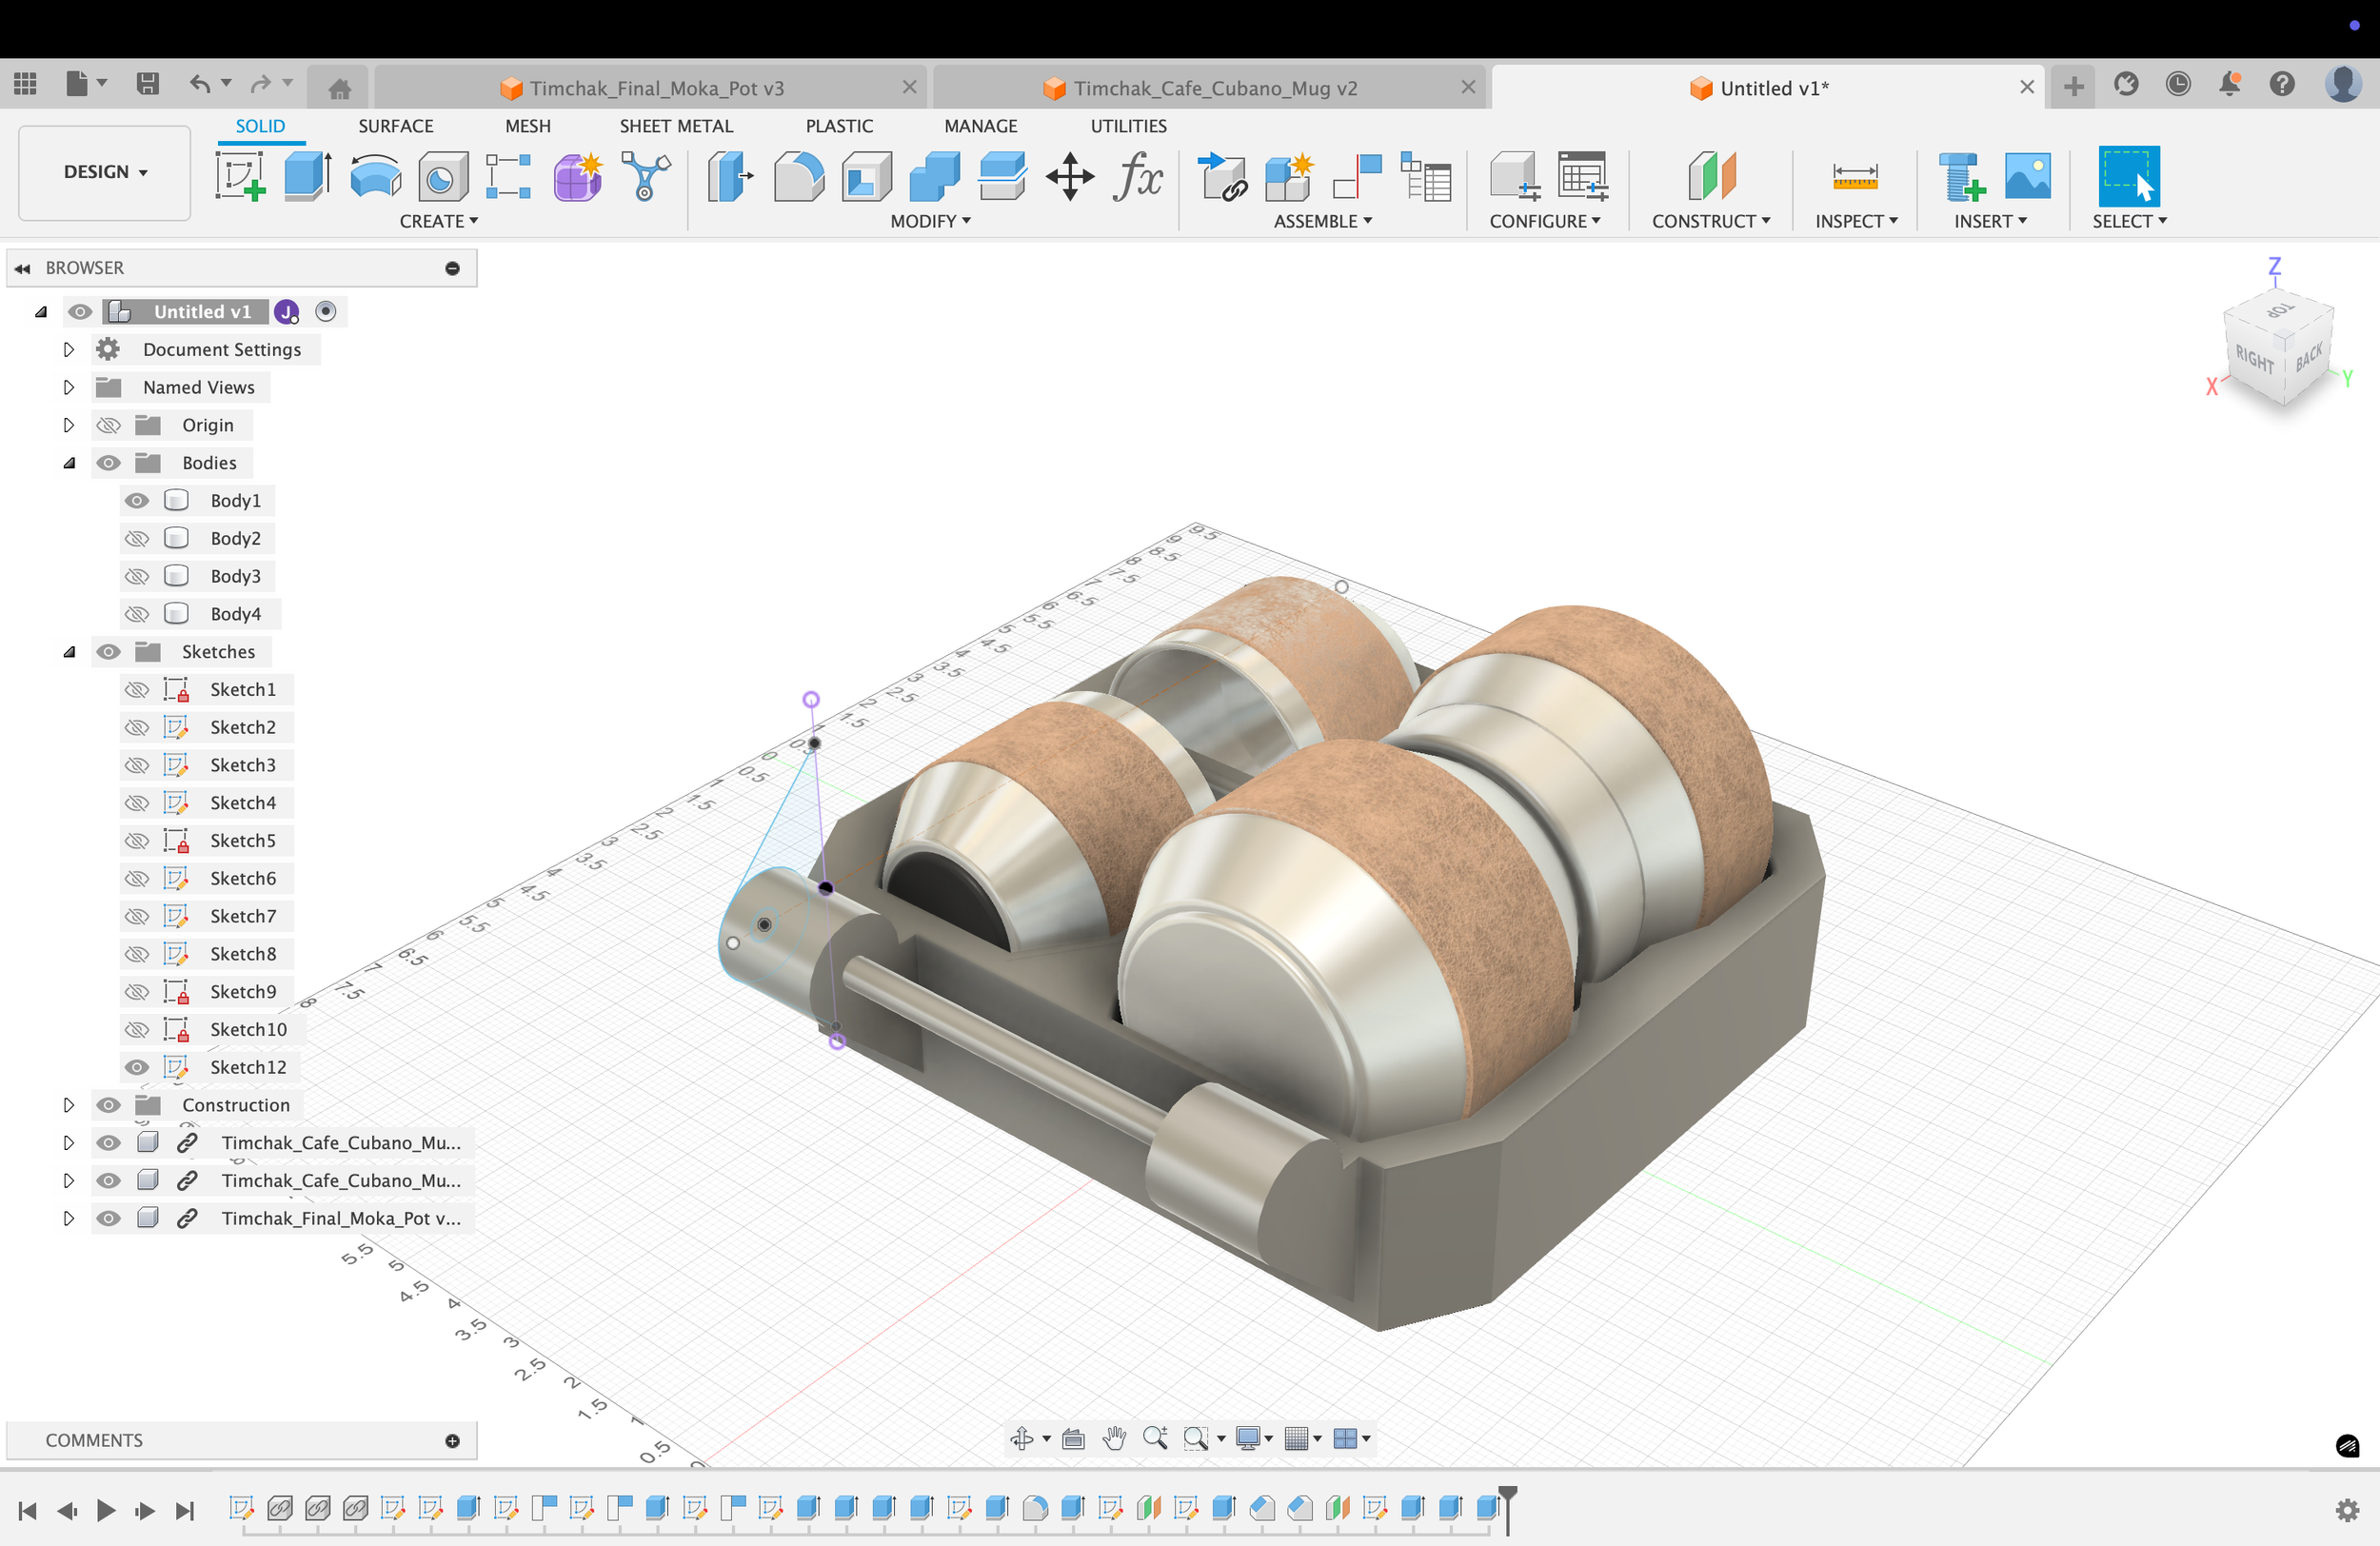Image resolution: width=2380 pixels, height=1546 pixels.
Task: Open the Timchak_Final_Moka_Pot v3 document tab
Action: [656, 88]
